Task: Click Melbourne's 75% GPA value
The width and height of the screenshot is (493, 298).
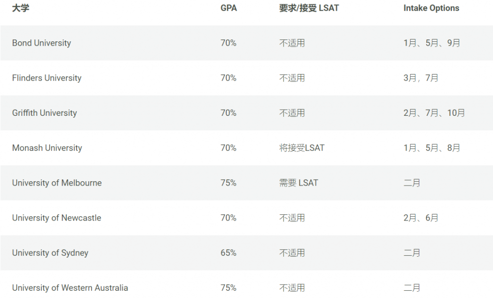Action: [228, 183]
